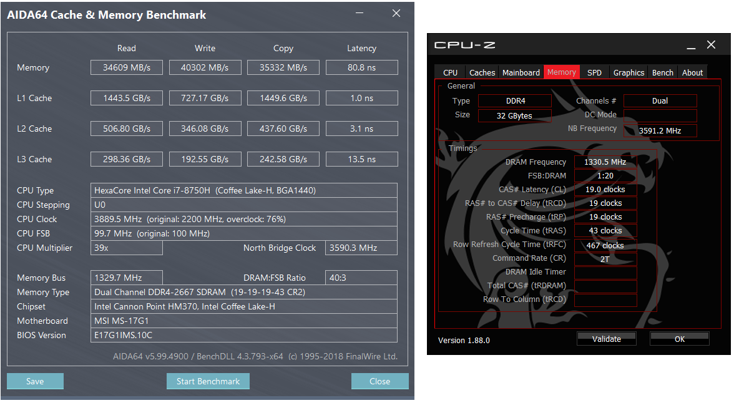This screenshot has width=734, height=413.
Task: Start the AIDA64 benchmark
Action: 208,381
